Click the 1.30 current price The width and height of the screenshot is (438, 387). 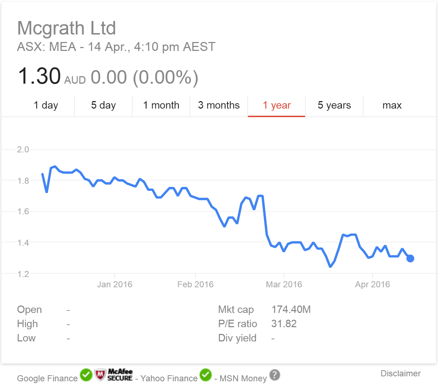tap(39, 77)
